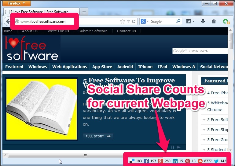235x166 pixels.
Task: Click the Google Plus count 260
Action: [x=167, y=161]
